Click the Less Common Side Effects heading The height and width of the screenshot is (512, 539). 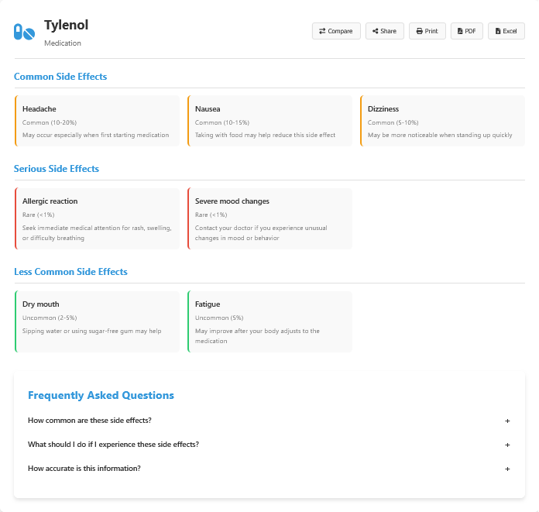pyautogui.click(x=70, y=272)
